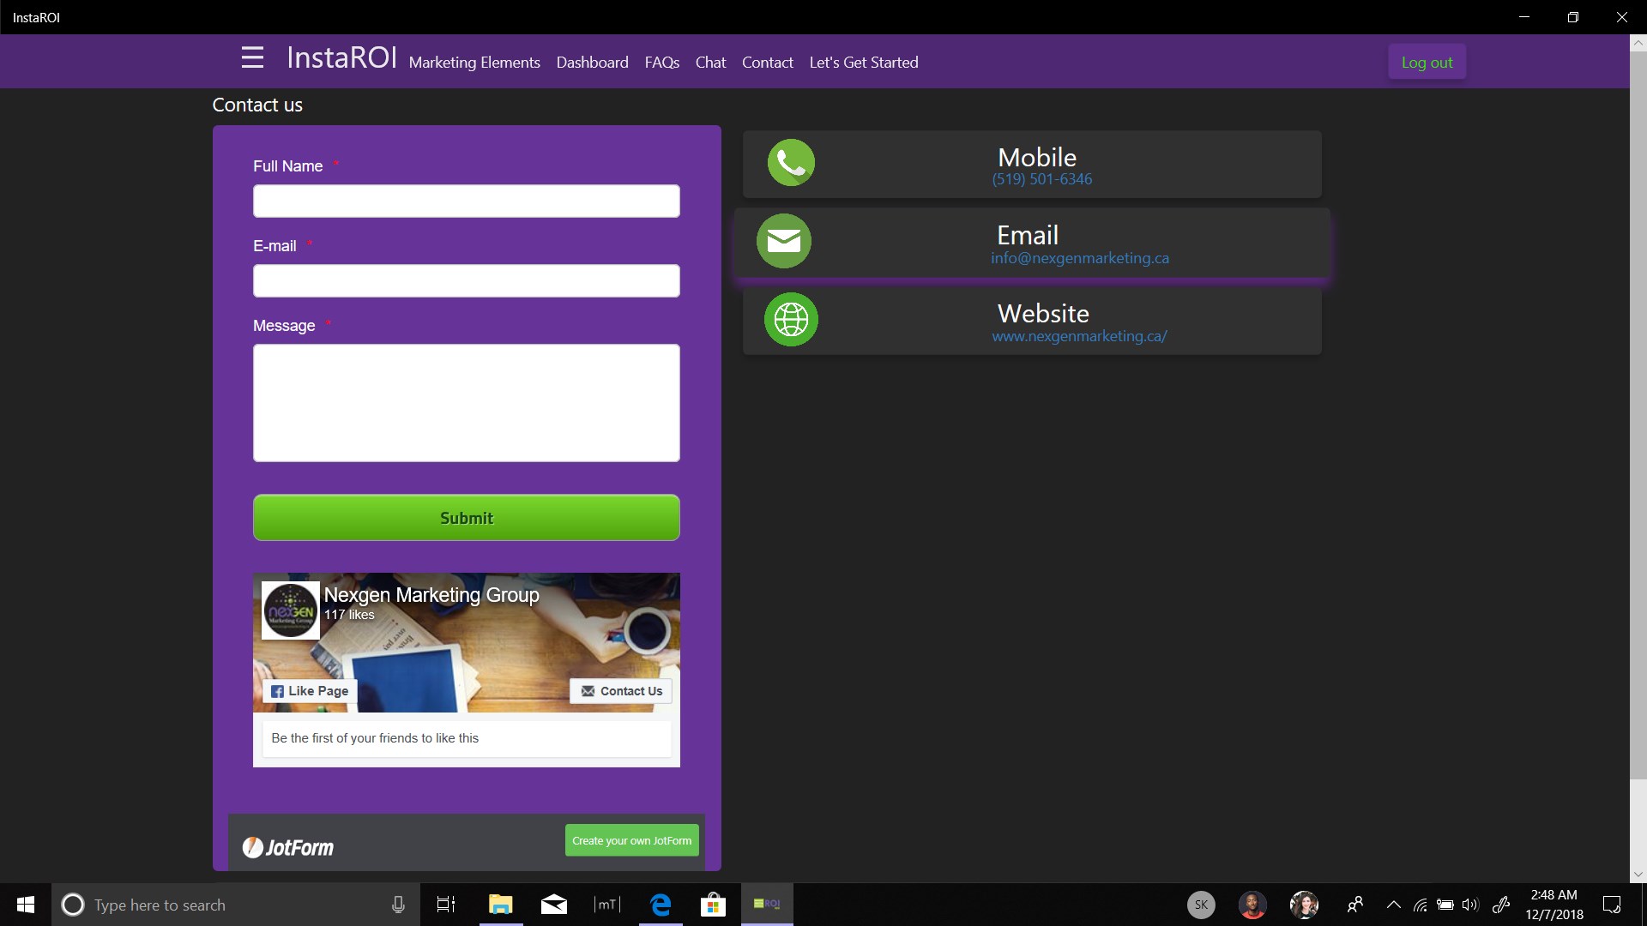Image resolution: width=1647 pixels, height=926 pixels.
Task: Open the Mail app in taskbar
Action: point(553,905)
